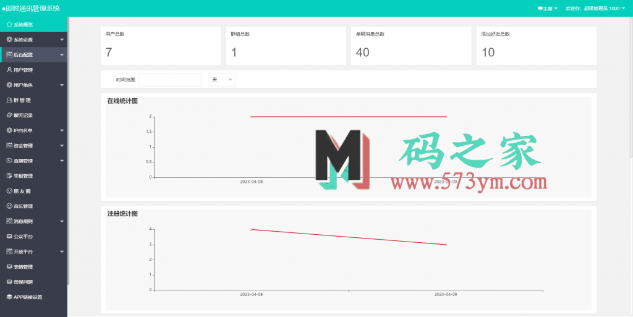
Task: Click the APP链接设置 layers icon
Action: click(9, 297)
